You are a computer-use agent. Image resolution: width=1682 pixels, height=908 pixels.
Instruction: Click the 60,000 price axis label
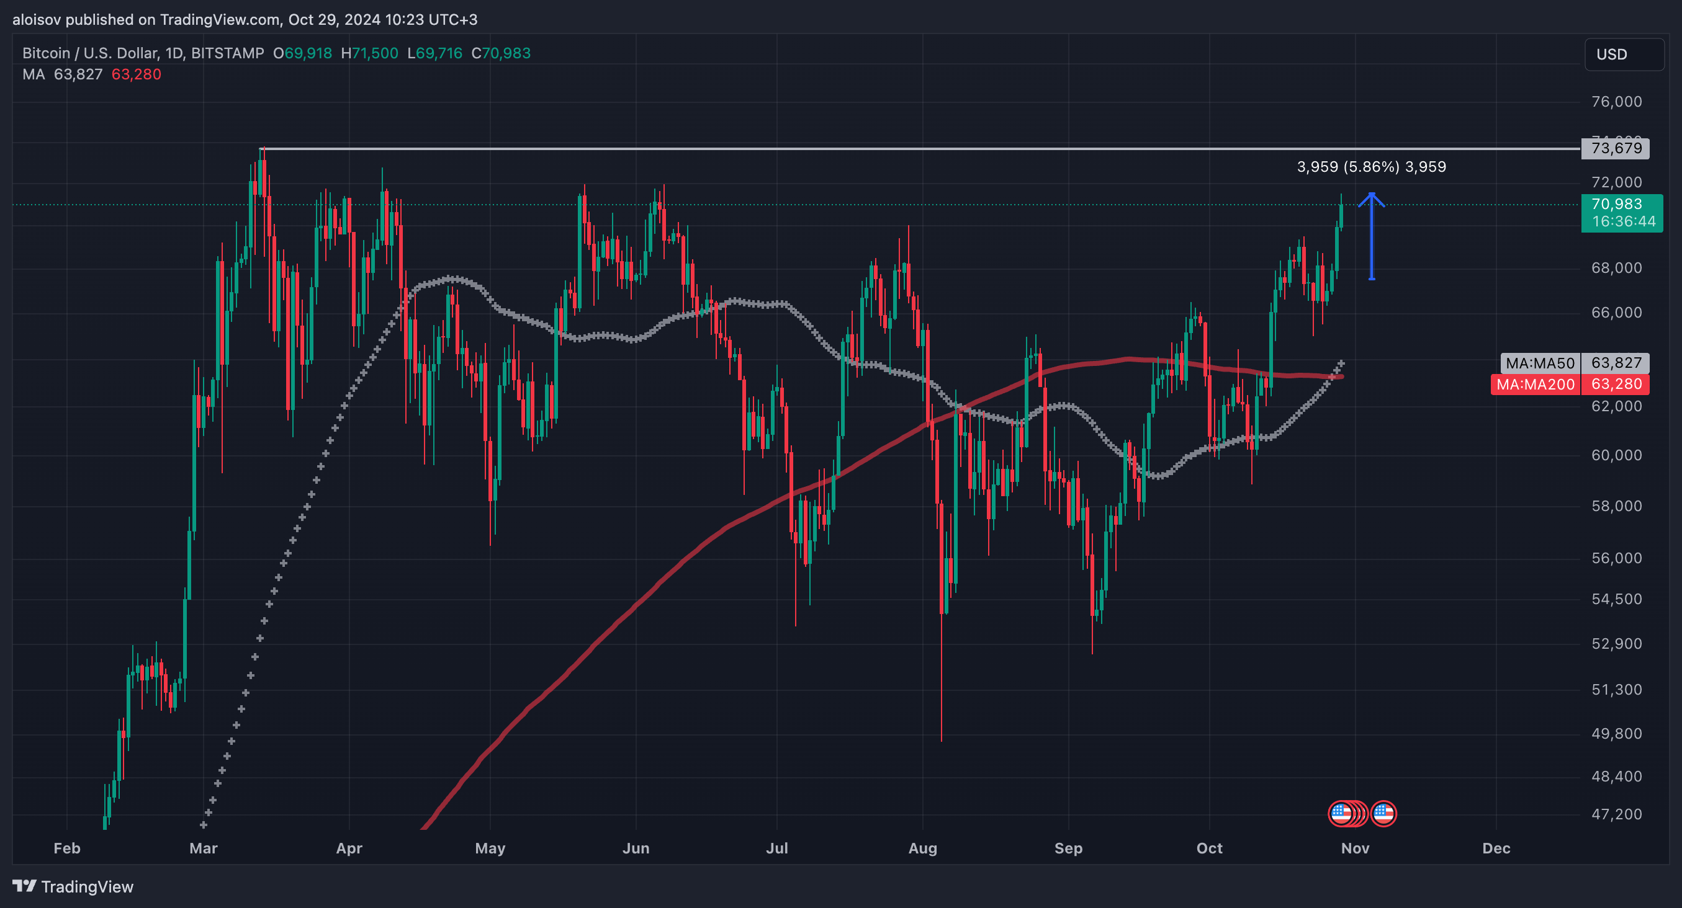(x=1617, y=455)
